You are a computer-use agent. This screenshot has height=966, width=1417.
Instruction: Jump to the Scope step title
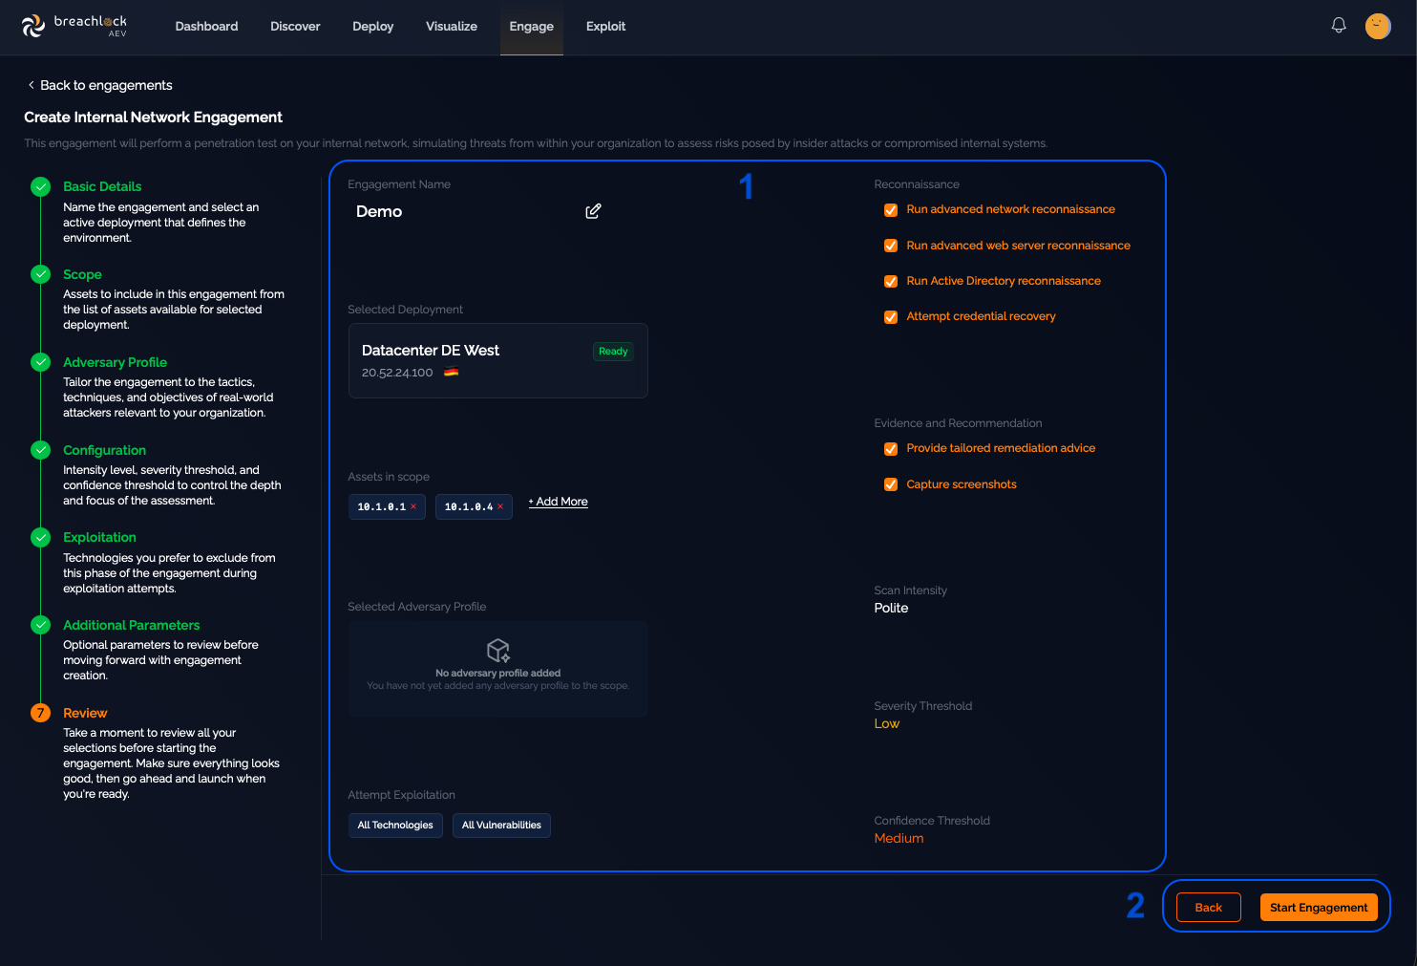tap(82, 274)
